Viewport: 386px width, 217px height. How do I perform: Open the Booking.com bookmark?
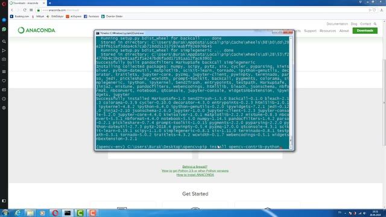[x=19, y=16]
